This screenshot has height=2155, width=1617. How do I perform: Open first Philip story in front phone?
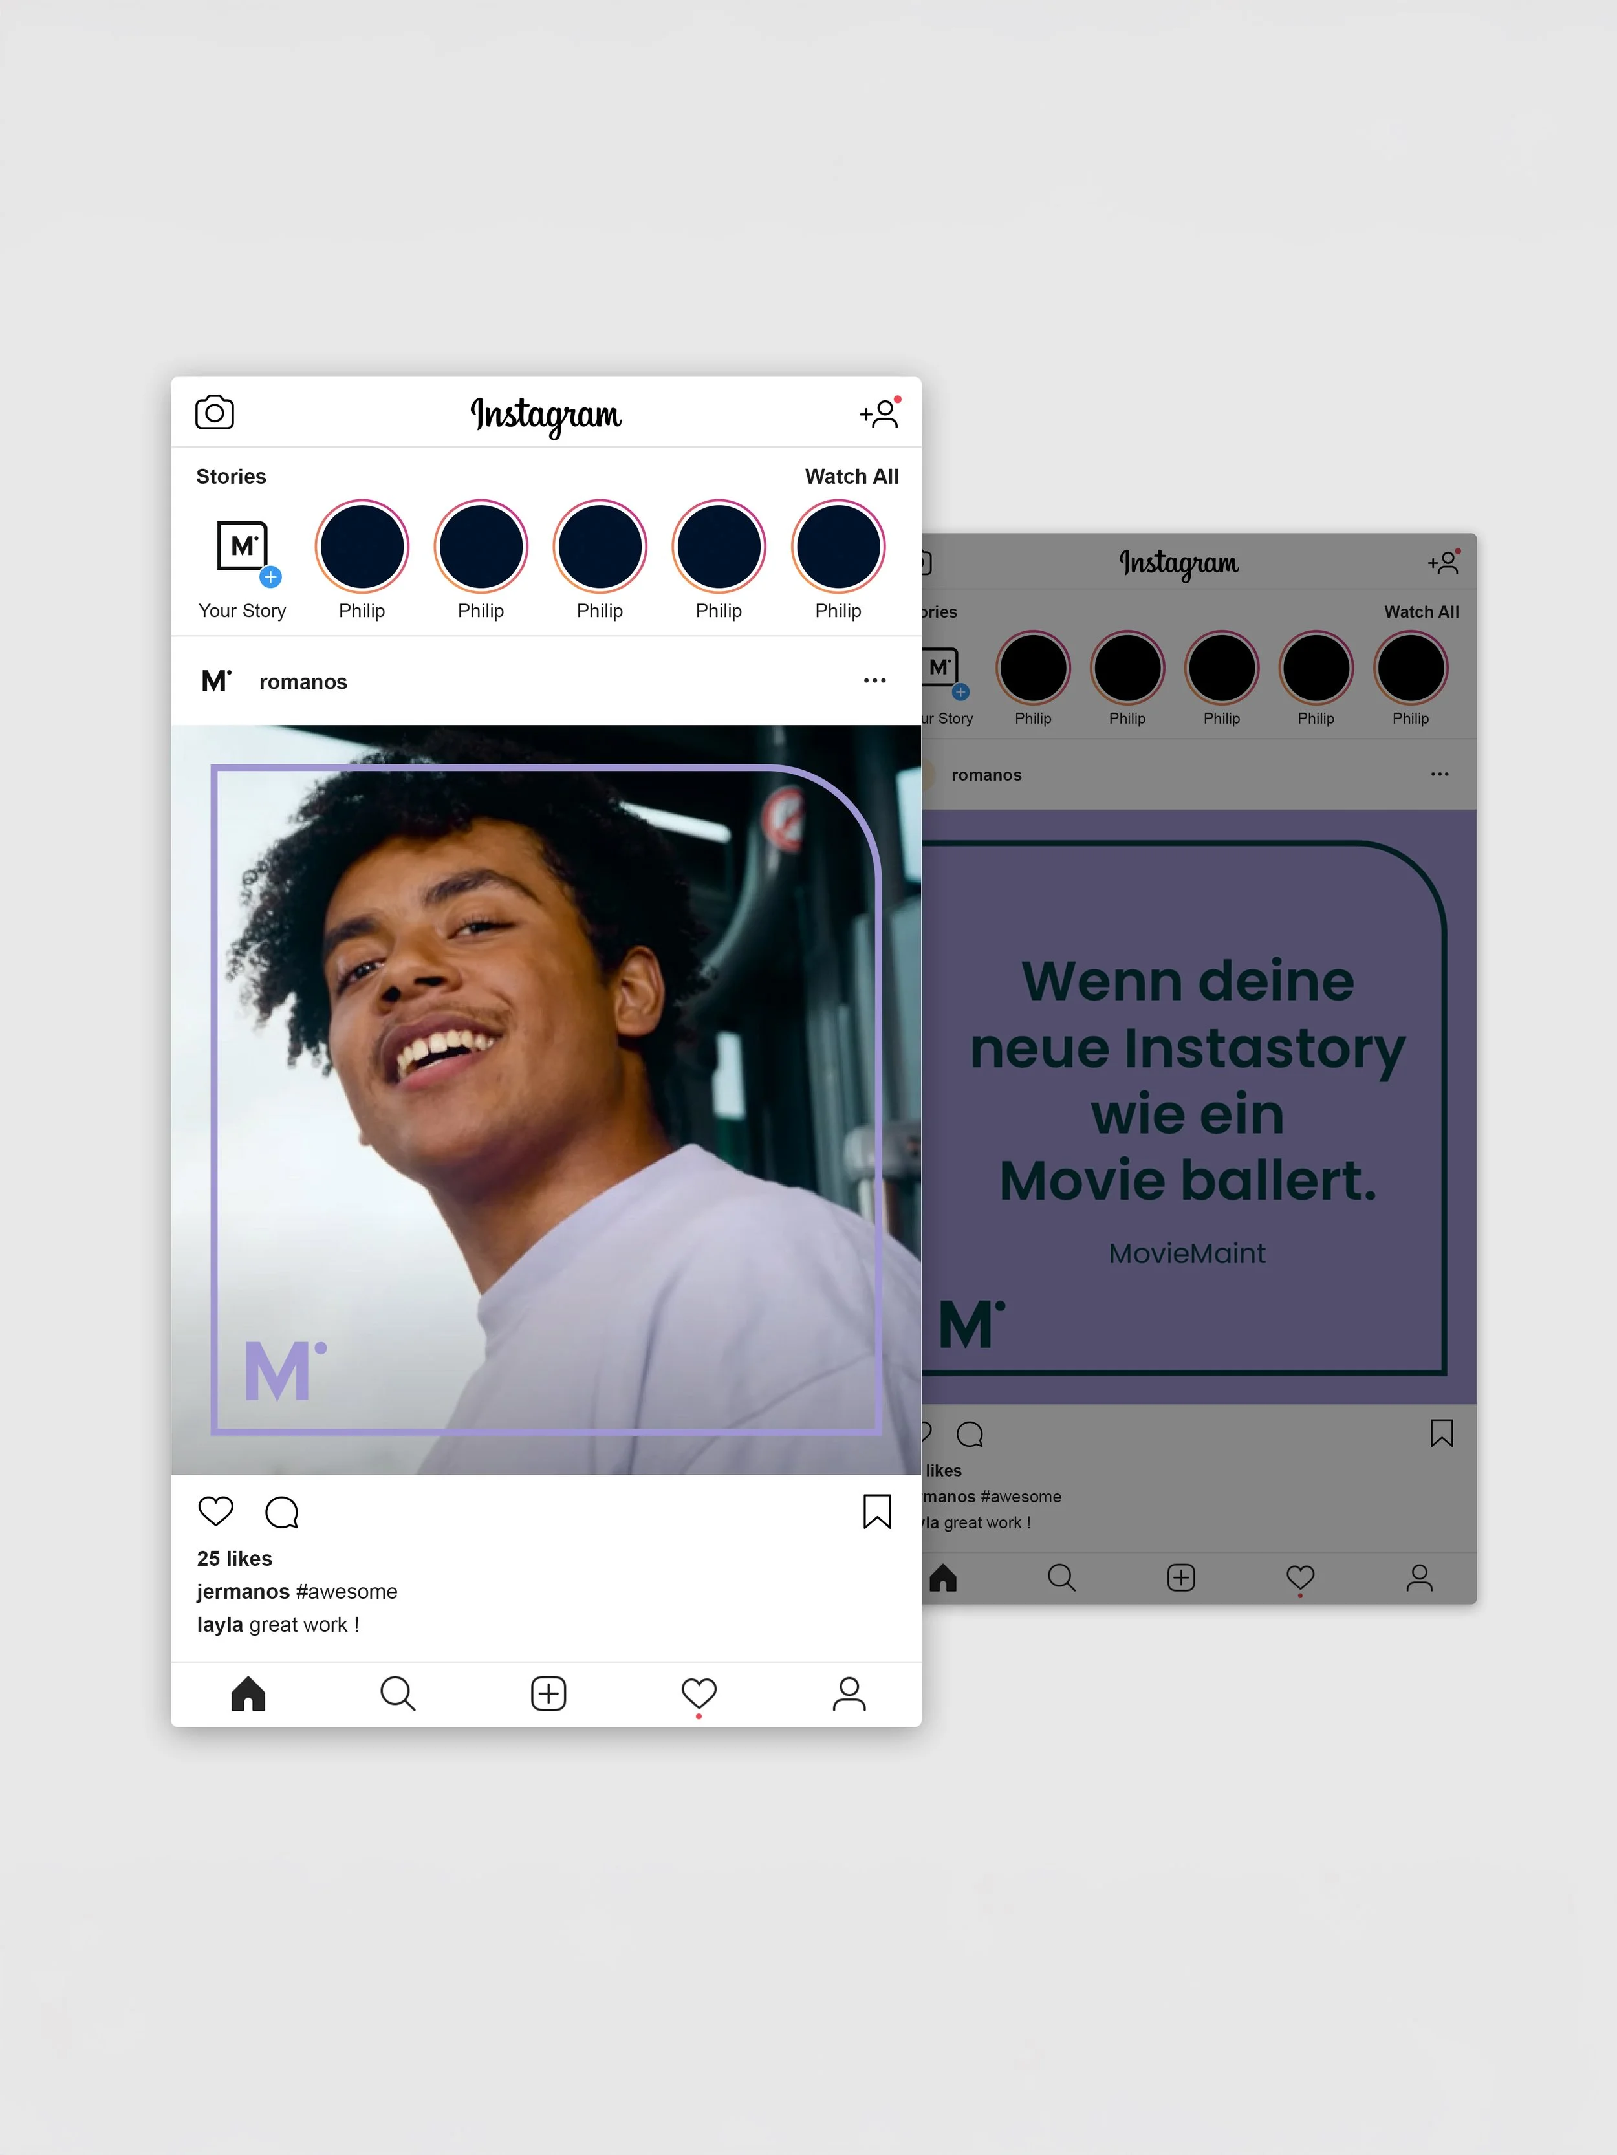pos(362,547)
